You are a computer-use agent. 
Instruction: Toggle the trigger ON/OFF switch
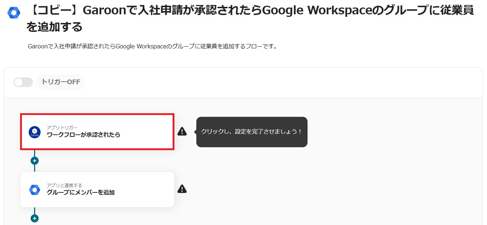point(23,82)
